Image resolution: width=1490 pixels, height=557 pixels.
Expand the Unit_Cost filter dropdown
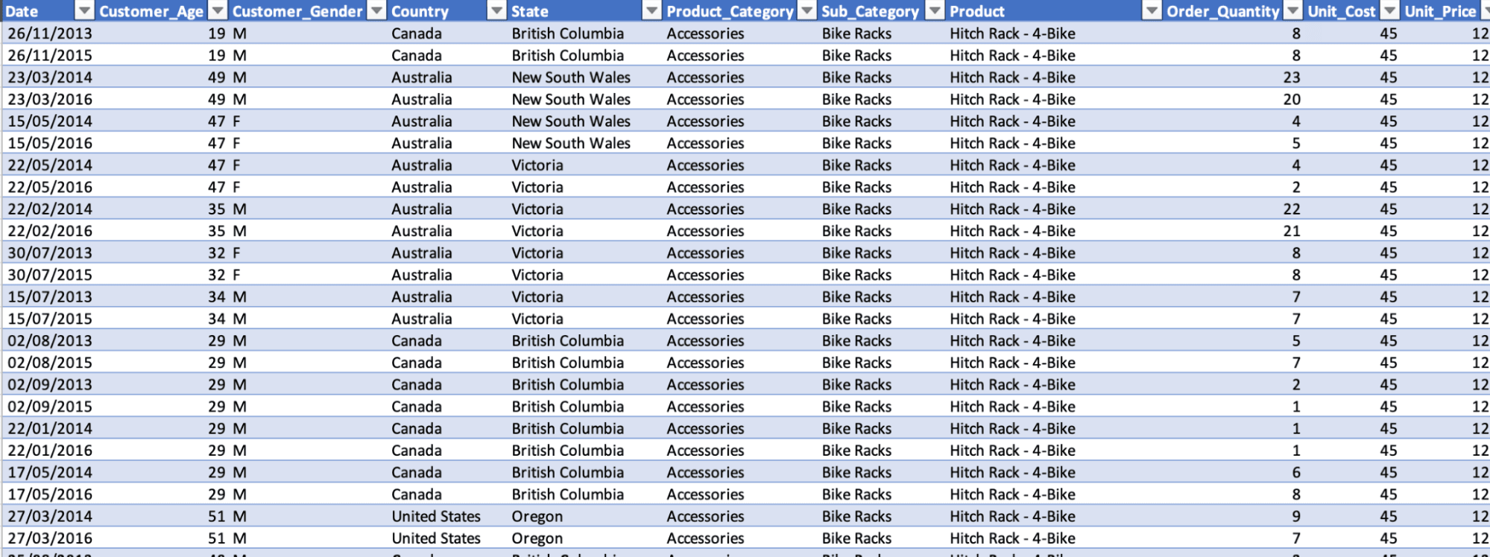1389,11
